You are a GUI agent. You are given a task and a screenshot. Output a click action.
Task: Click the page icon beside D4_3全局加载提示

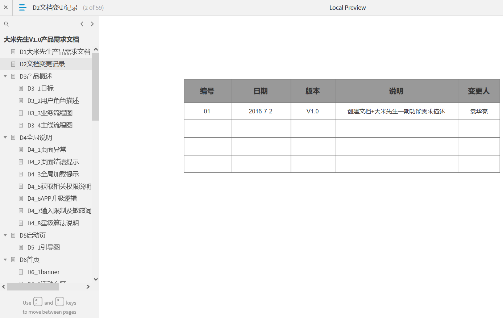pyautogui.click(x=21, y=174)
